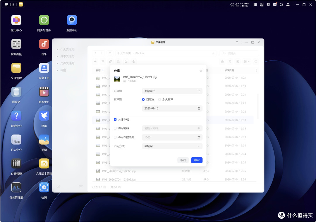The width and height of the screenshot is (316, 222).
Task: Click the help question mark in 文件管理 window
Action: click(x=237, y=42)
